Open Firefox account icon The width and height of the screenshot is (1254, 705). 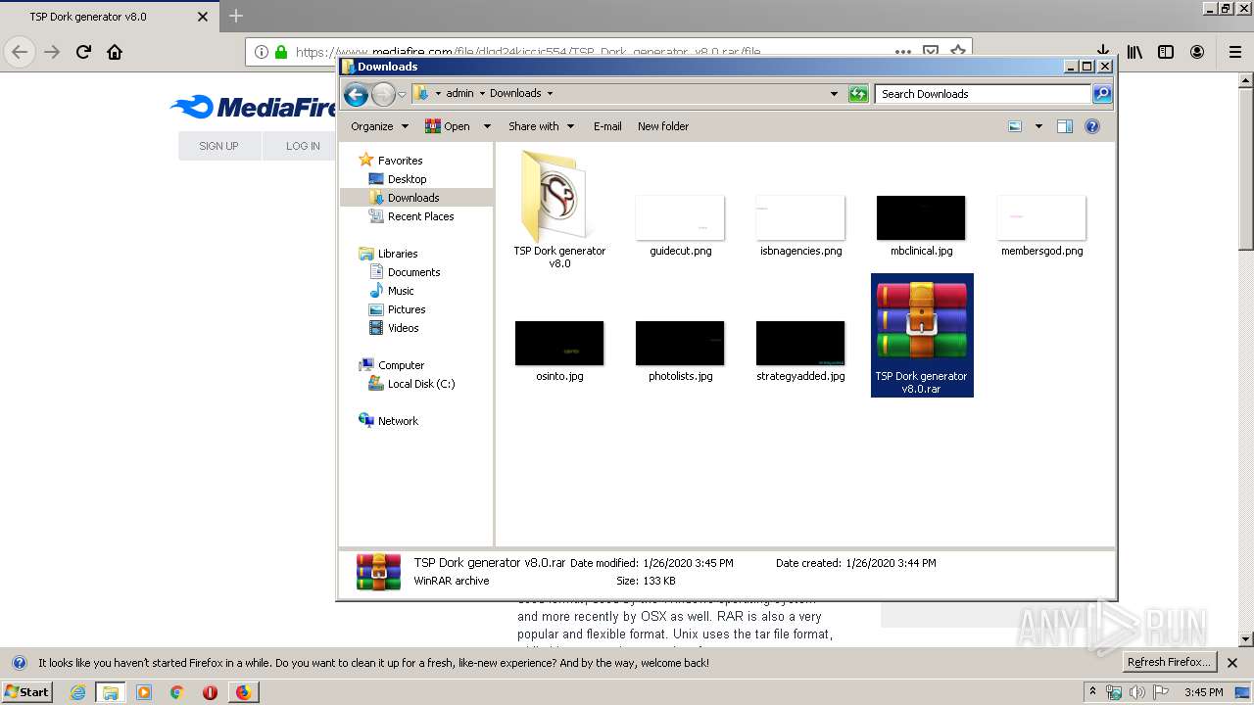point(1197,52)
